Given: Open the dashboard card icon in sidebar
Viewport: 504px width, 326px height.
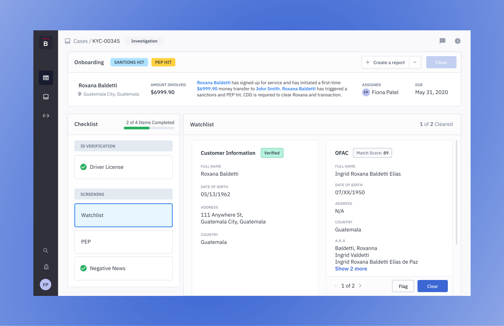Looking at the screenshot, I should coord(46,78).
